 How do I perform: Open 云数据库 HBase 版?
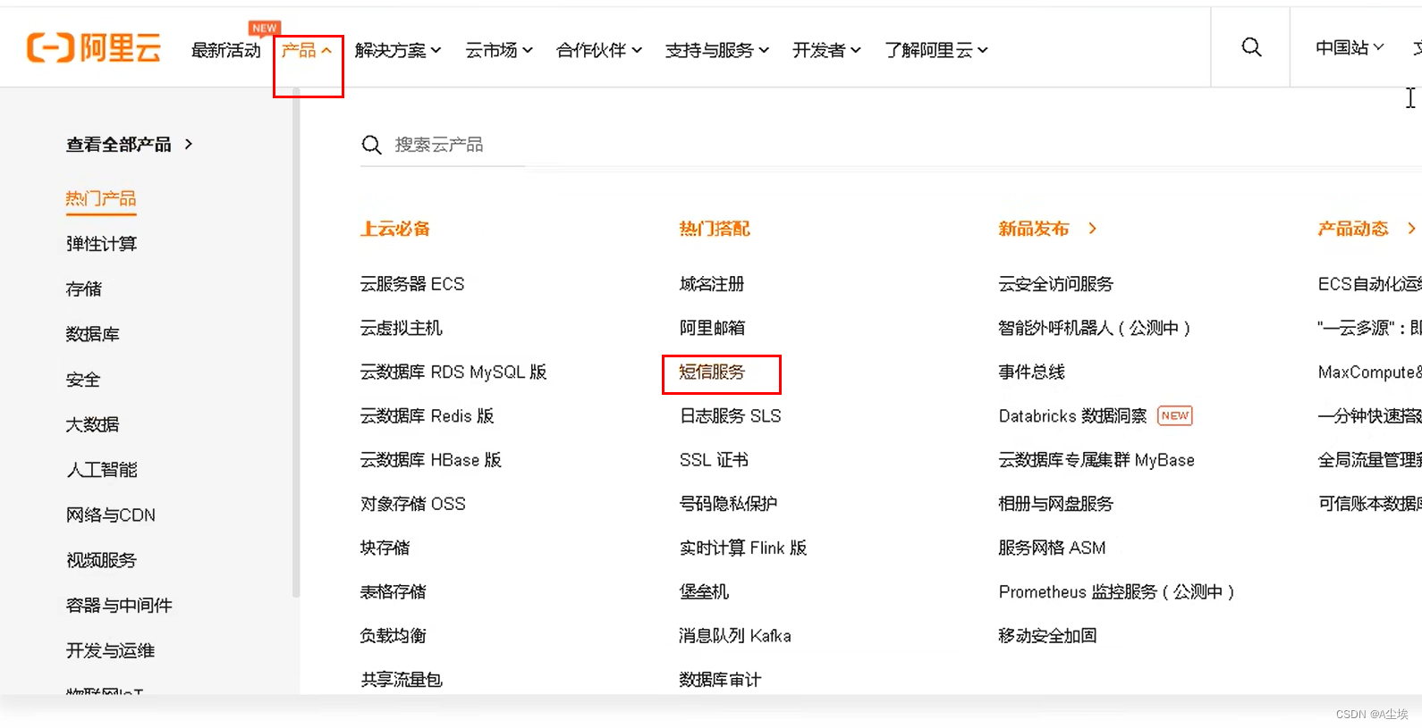(x=430, y=460)
